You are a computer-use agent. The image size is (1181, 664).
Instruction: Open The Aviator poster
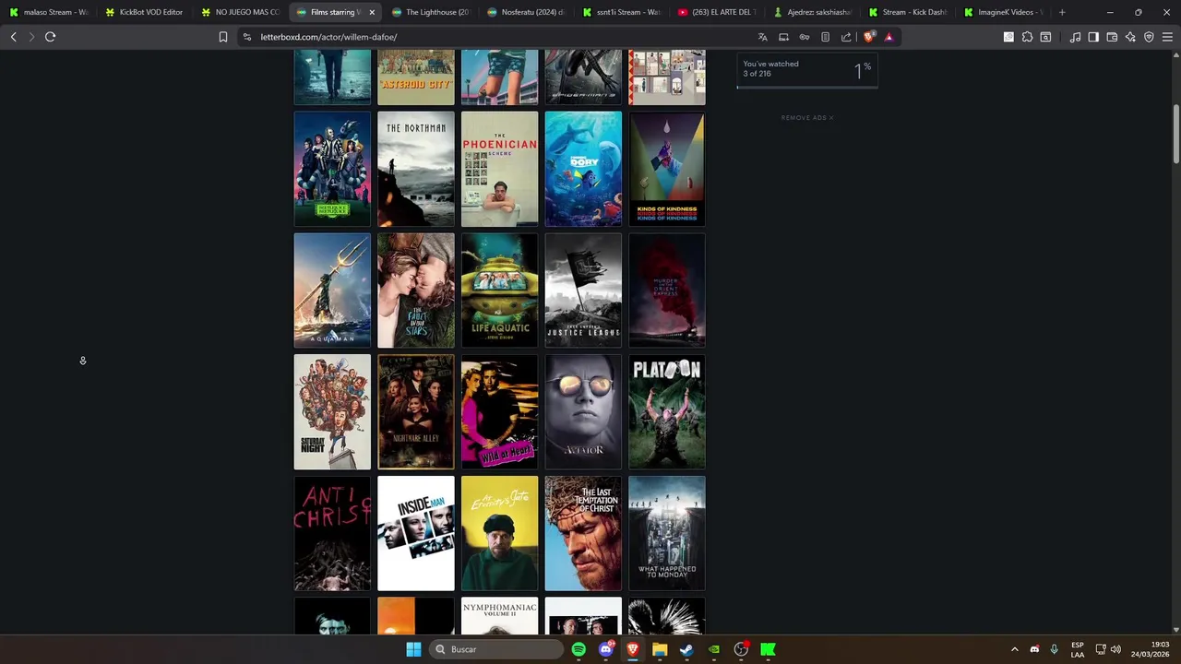583,412
